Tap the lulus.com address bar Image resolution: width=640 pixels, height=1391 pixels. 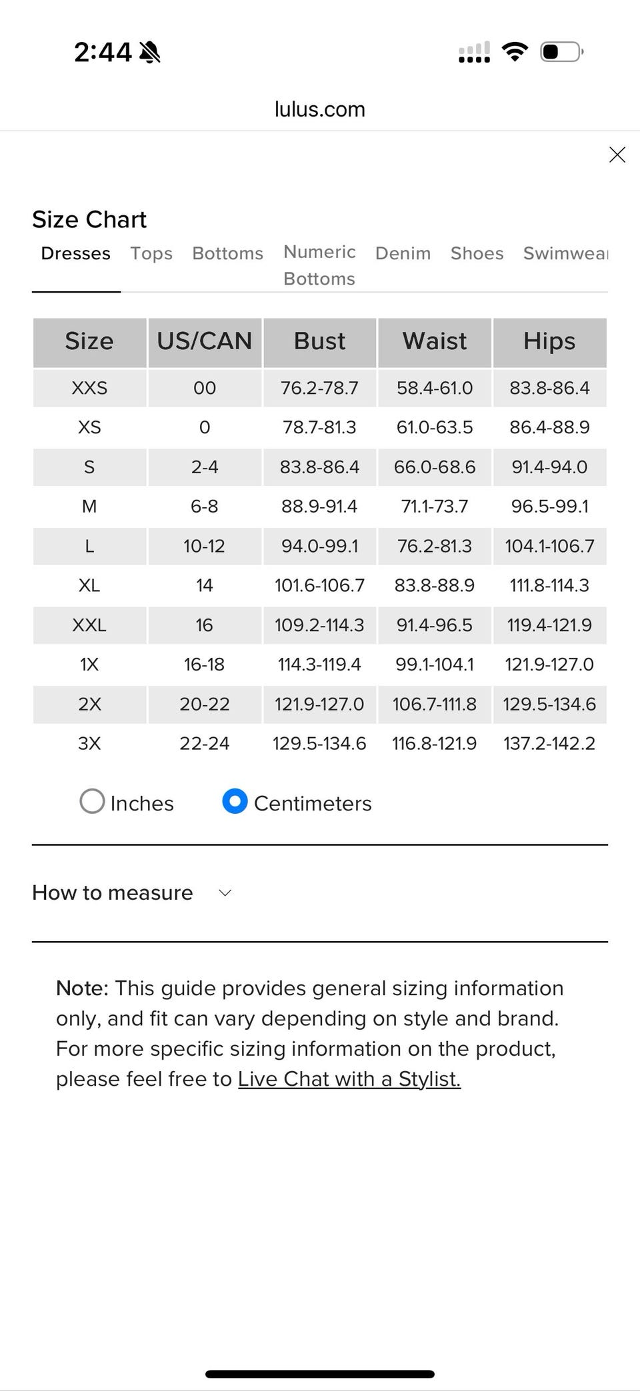[320, 109]
